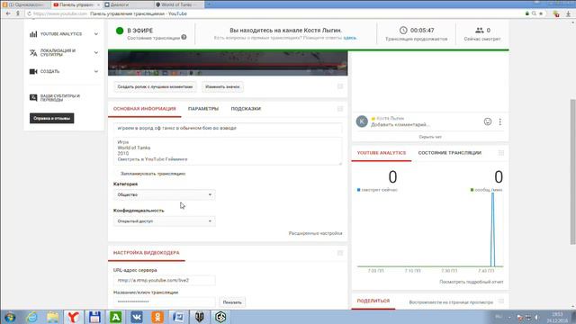Click the subtitles icon beside Ваши субтитры и переводы
Viewport: 576px width, 324px height.
pyautogui.click(x=33, y=98)
